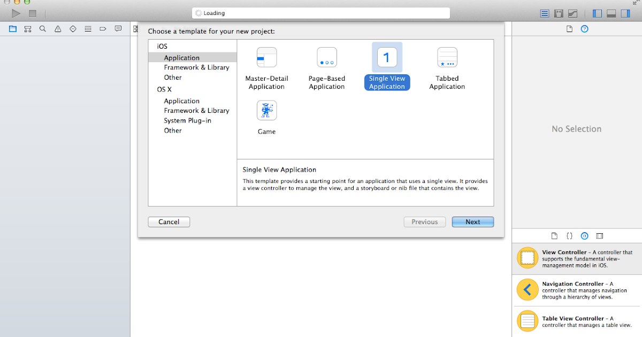Open the Search navigator with the magnifying glass
This screenshot has width=642, height=337.
43,29
